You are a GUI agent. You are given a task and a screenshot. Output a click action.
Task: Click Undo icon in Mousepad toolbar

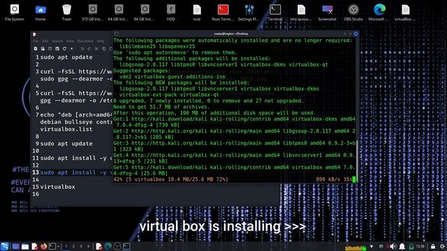click(x=82, y=49)
